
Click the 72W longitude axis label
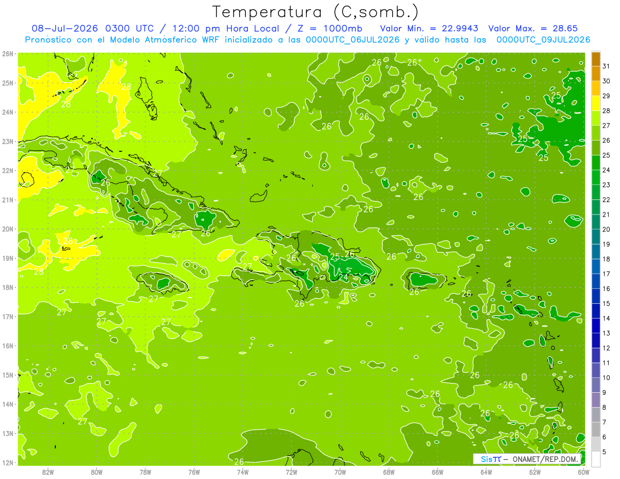click(291, 472)
